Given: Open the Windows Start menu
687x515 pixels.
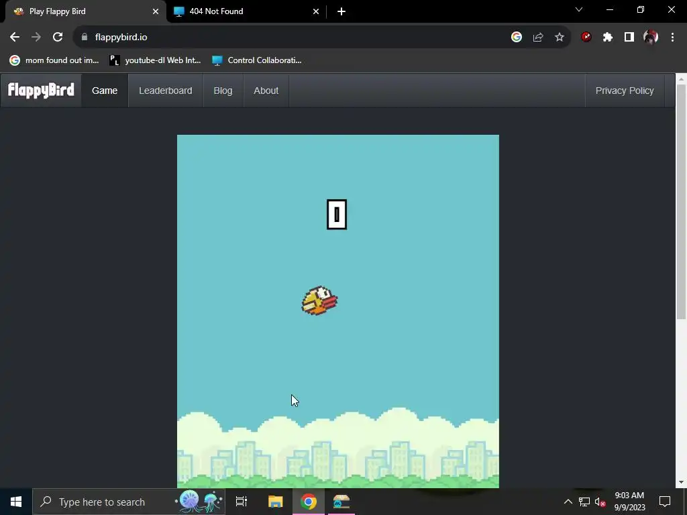Looking at the screenshot, I should (x=16, y=502).
